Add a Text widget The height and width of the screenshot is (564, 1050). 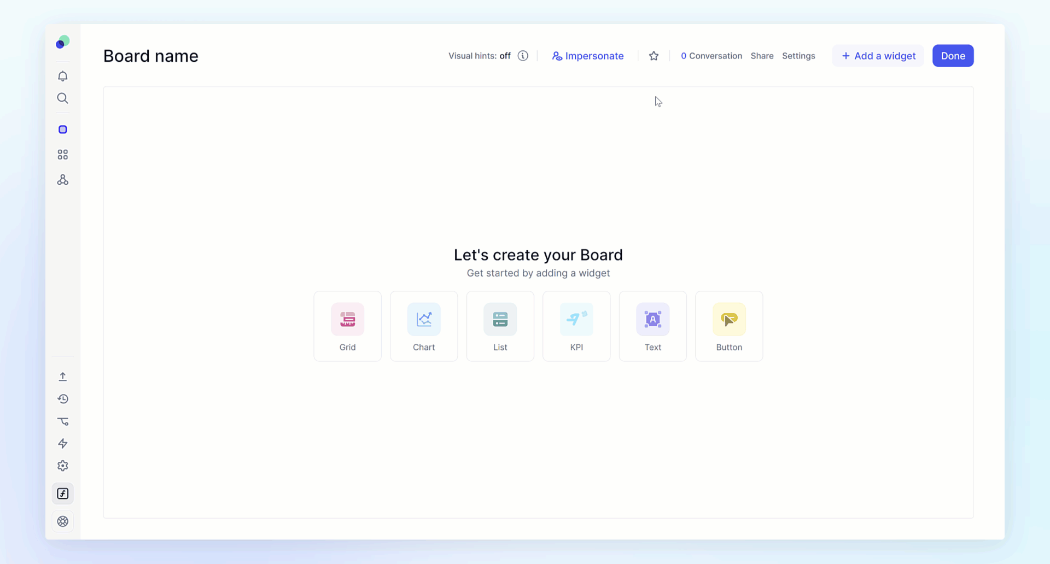pyautogui.click(x=653, y=326)
